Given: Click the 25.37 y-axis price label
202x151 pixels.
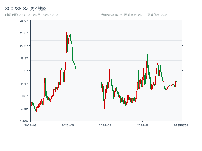Looking at the screenshot, I should pos(24,33).
